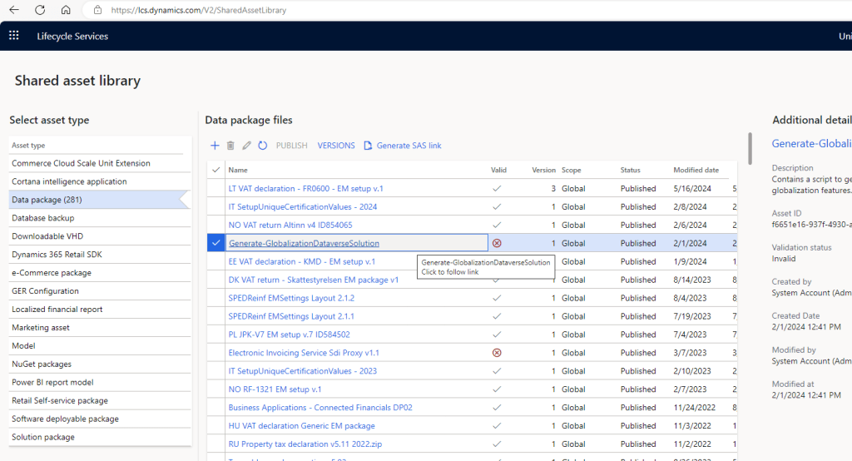The image size is (852, 461).
Task: Click the invalid status icon for Generate-GlobalizationDataverseSolution
Action: tap(497, 243)
